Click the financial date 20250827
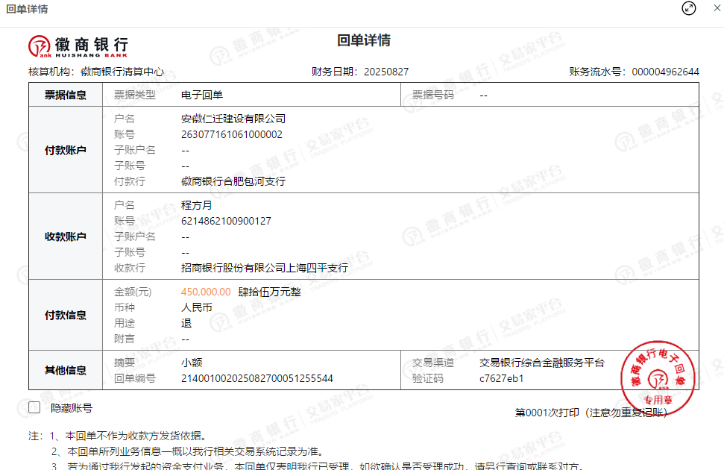Screen dimensions: 724x470 tap(385, 72)
